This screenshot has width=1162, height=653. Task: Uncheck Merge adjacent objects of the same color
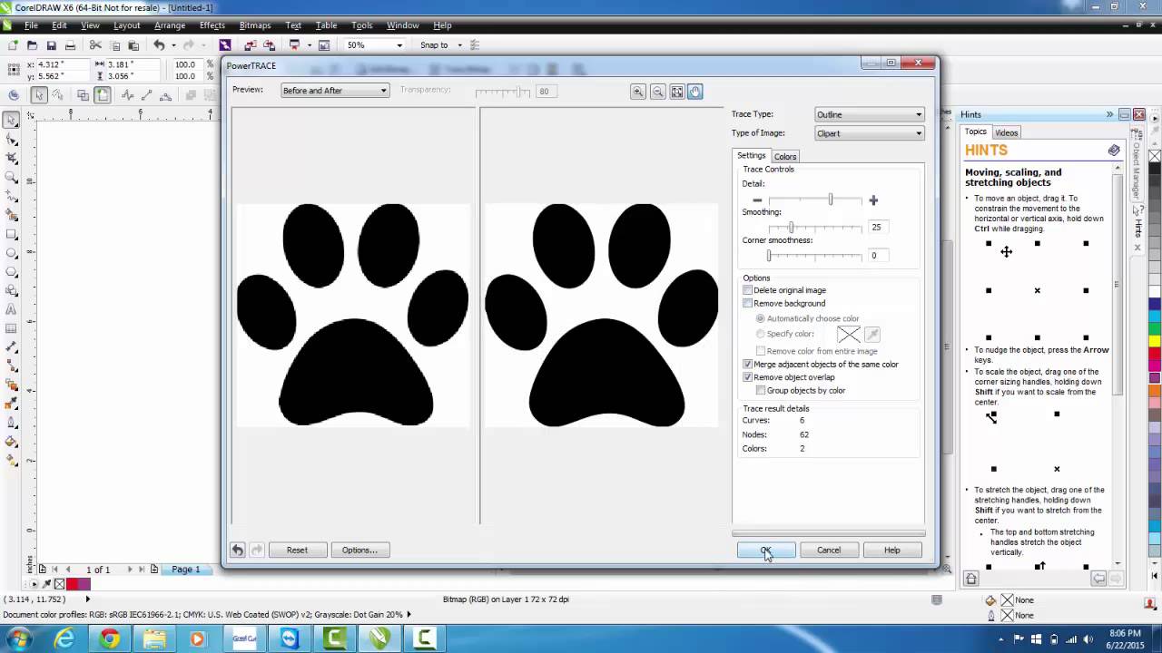click(x=748, y=365)
